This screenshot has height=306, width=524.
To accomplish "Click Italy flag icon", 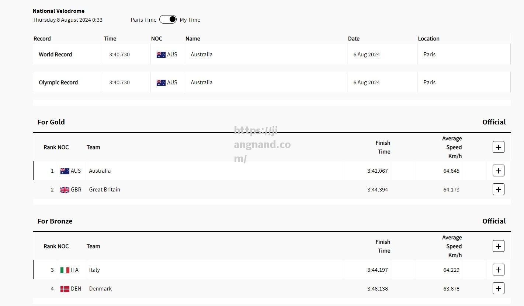I will (65, 270).
